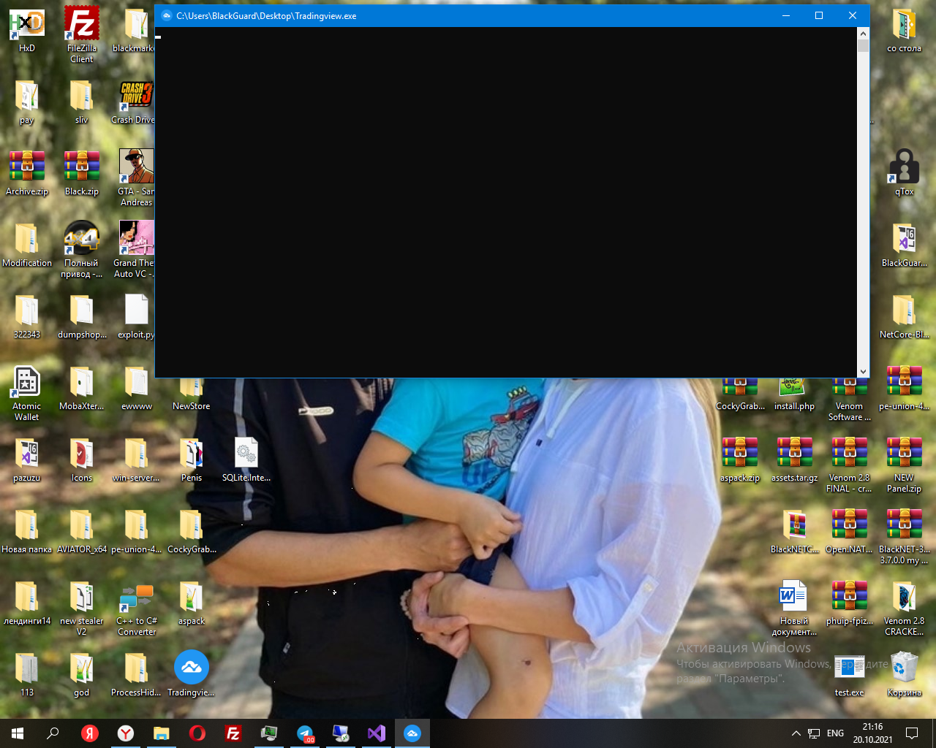This screenshot has height=748, width=936.
Task: Launch Opera from the taskbar
Action: pyautogui.click(x=197, y=733)
